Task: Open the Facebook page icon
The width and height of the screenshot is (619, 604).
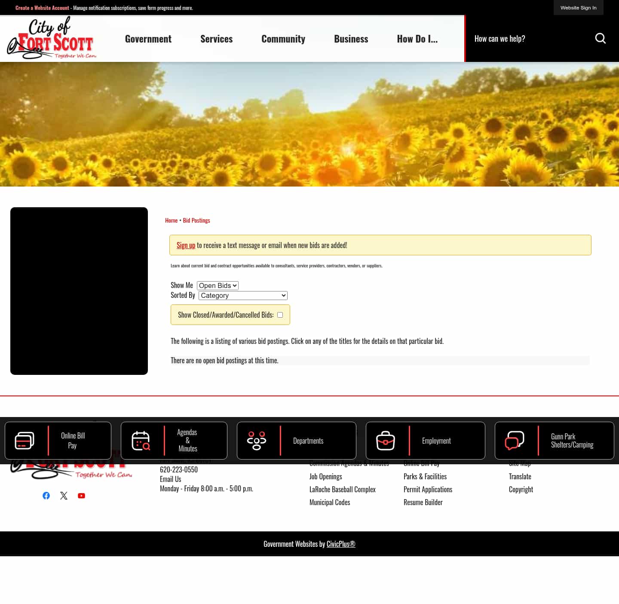Action: pyautogui.click(x=46, y=496)
